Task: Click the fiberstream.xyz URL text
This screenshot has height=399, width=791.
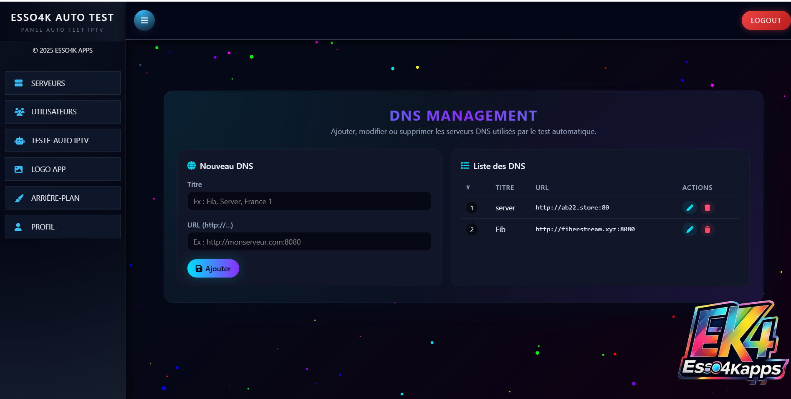Action: (x=585, y=229)
